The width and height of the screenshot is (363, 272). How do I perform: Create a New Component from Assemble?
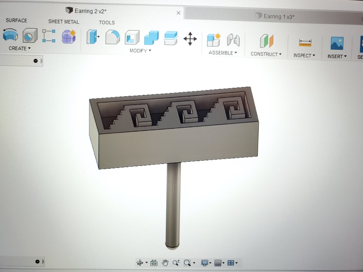click(x=214, y=40)
